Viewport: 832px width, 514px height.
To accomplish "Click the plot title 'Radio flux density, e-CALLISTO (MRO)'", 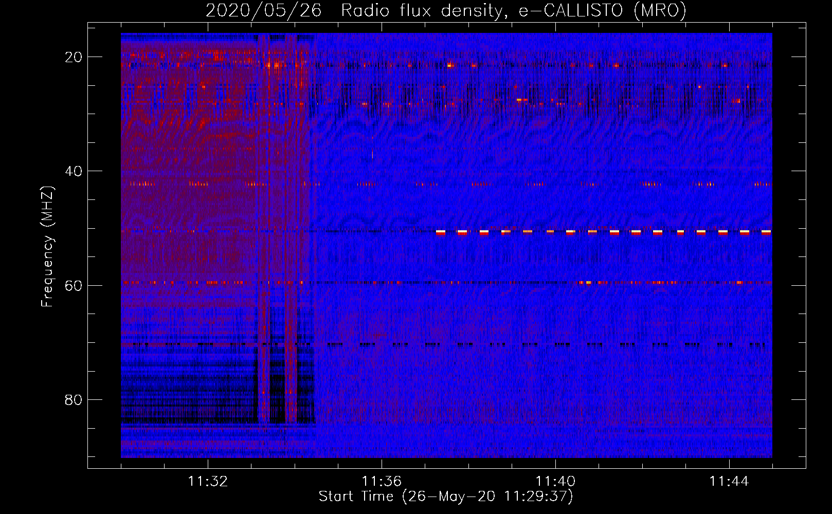I will [513, 11].
